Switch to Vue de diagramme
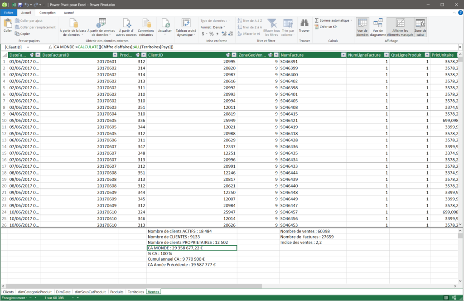The width and height of the screenshot is (464, 301). 377,27
